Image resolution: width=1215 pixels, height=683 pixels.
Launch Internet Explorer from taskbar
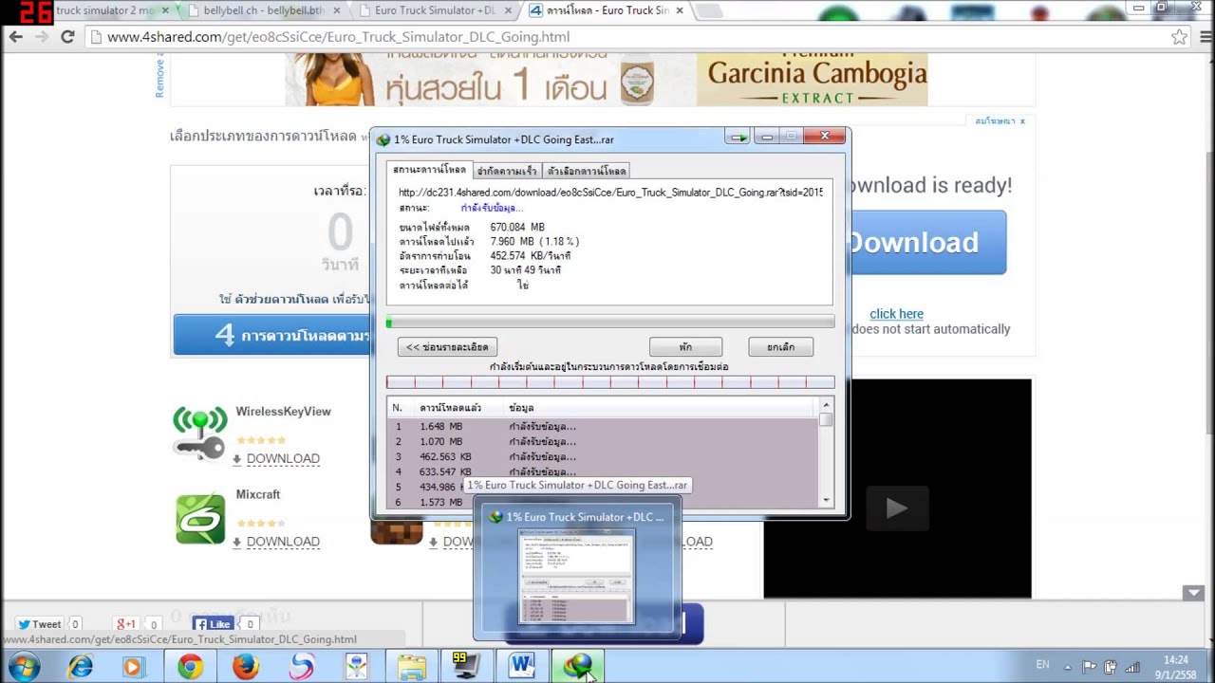[81, 667]
